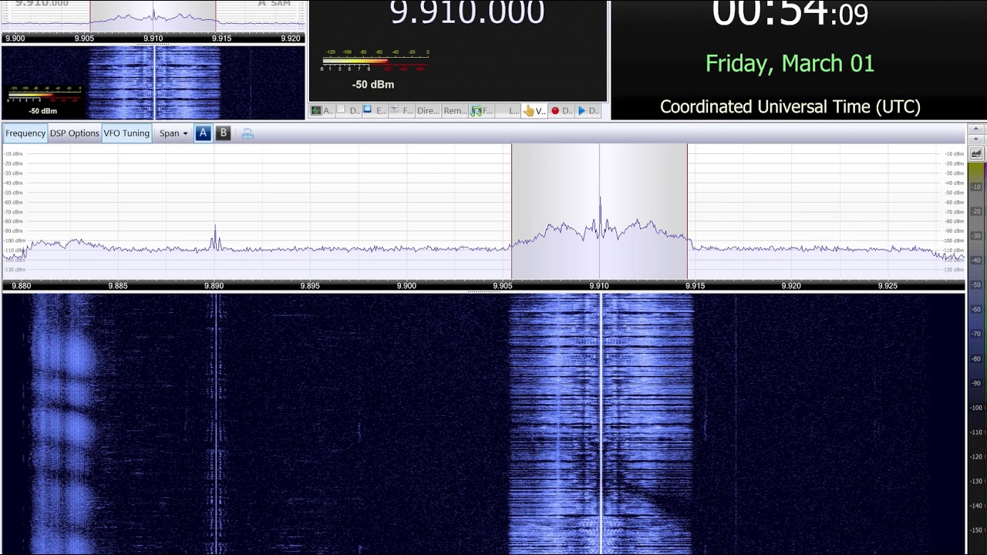Select VFO B button

tap(224, 133)
